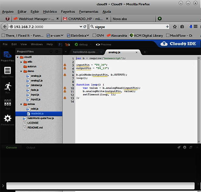The image size is (201, 192).
Task: Switch to the Output tab
Action: 31,147
